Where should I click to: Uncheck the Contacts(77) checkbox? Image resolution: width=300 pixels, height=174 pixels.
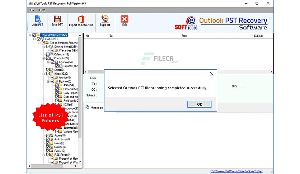coord(48,58)
